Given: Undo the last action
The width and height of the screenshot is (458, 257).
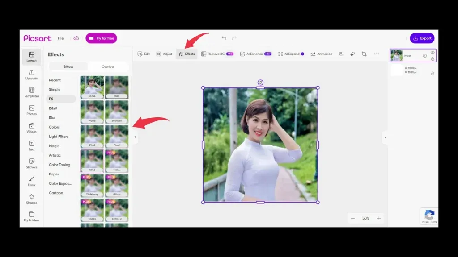Looking at the screenshot, I should point(224,38).
